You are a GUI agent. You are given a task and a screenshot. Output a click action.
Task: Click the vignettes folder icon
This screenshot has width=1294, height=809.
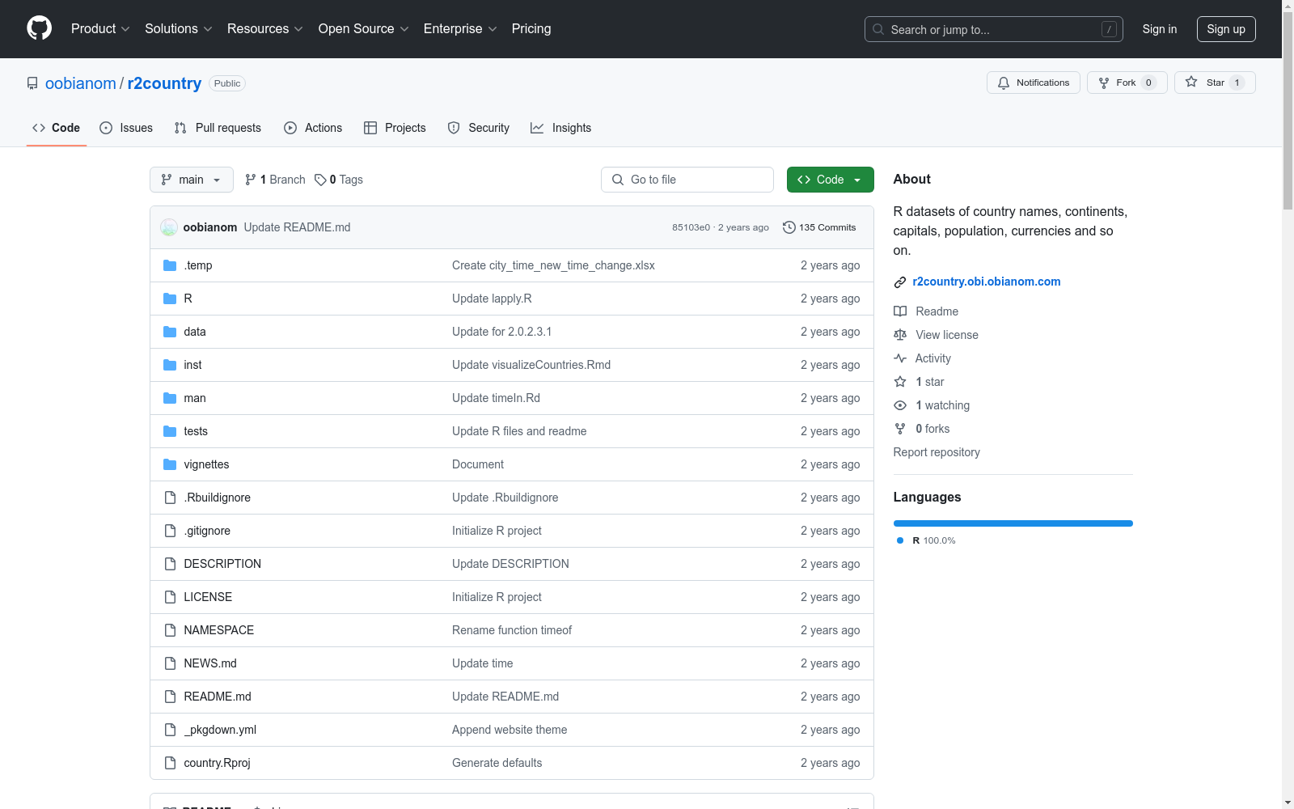pyautogui.click(x=170, y=464)
